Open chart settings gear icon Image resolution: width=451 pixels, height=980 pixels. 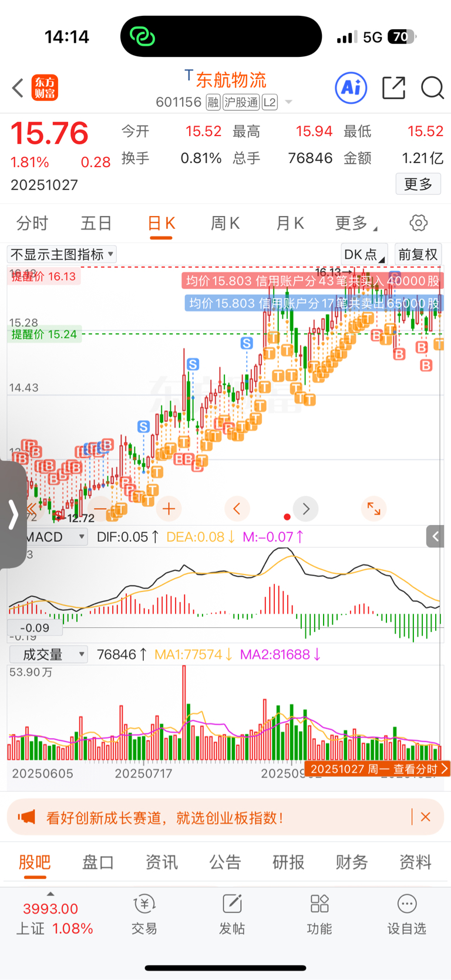[x=418, y=223]
